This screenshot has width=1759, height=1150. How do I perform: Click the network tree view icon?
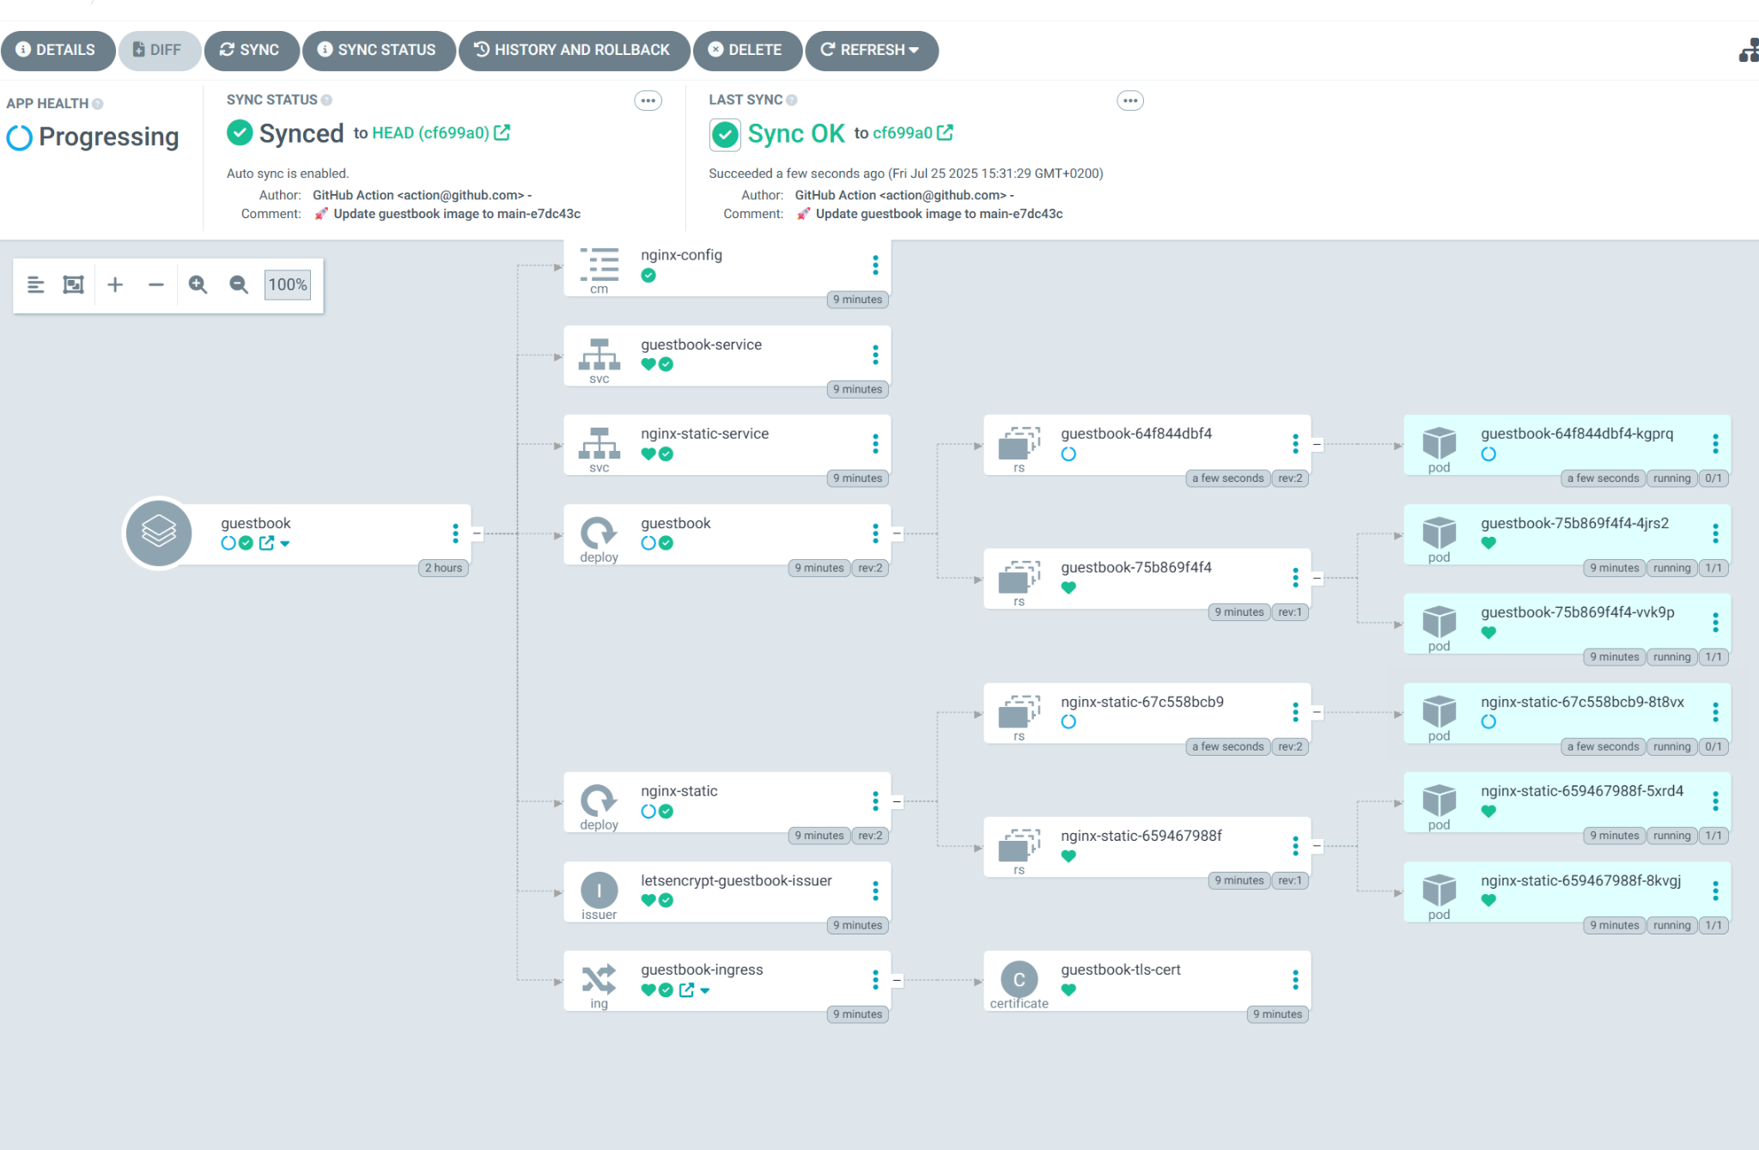[1749, 51]
